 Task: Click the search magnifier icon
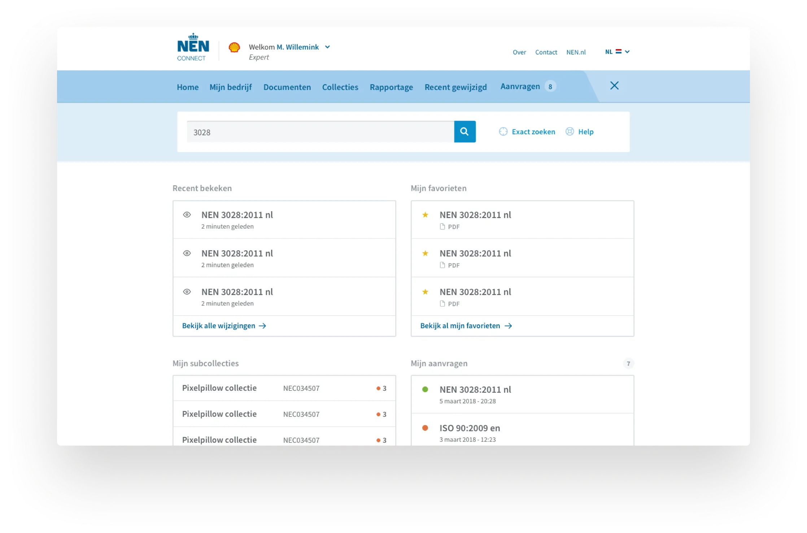464,131
